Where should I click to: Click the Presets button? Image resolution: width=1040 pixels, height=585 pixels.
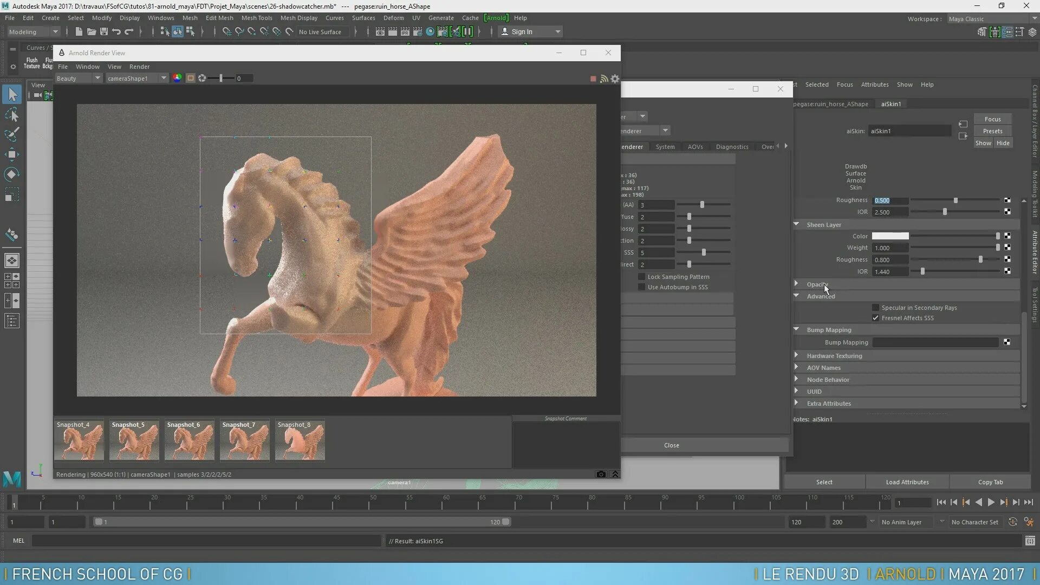click(992, 131)
